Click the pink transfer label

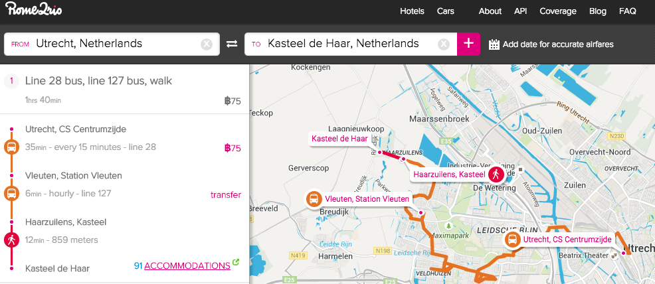pos(225,194)
